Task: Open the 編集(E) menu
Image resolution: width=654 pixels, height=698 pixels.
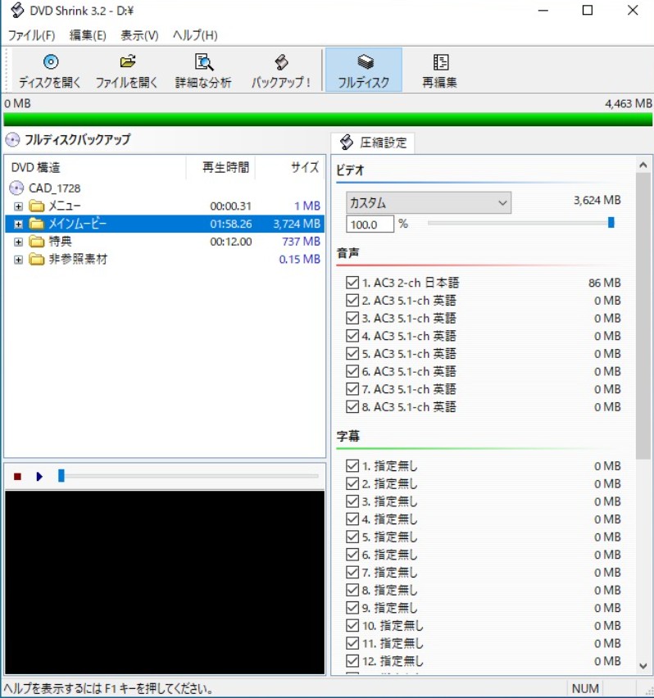Action: pyautogui.click(x=88, y=35)
